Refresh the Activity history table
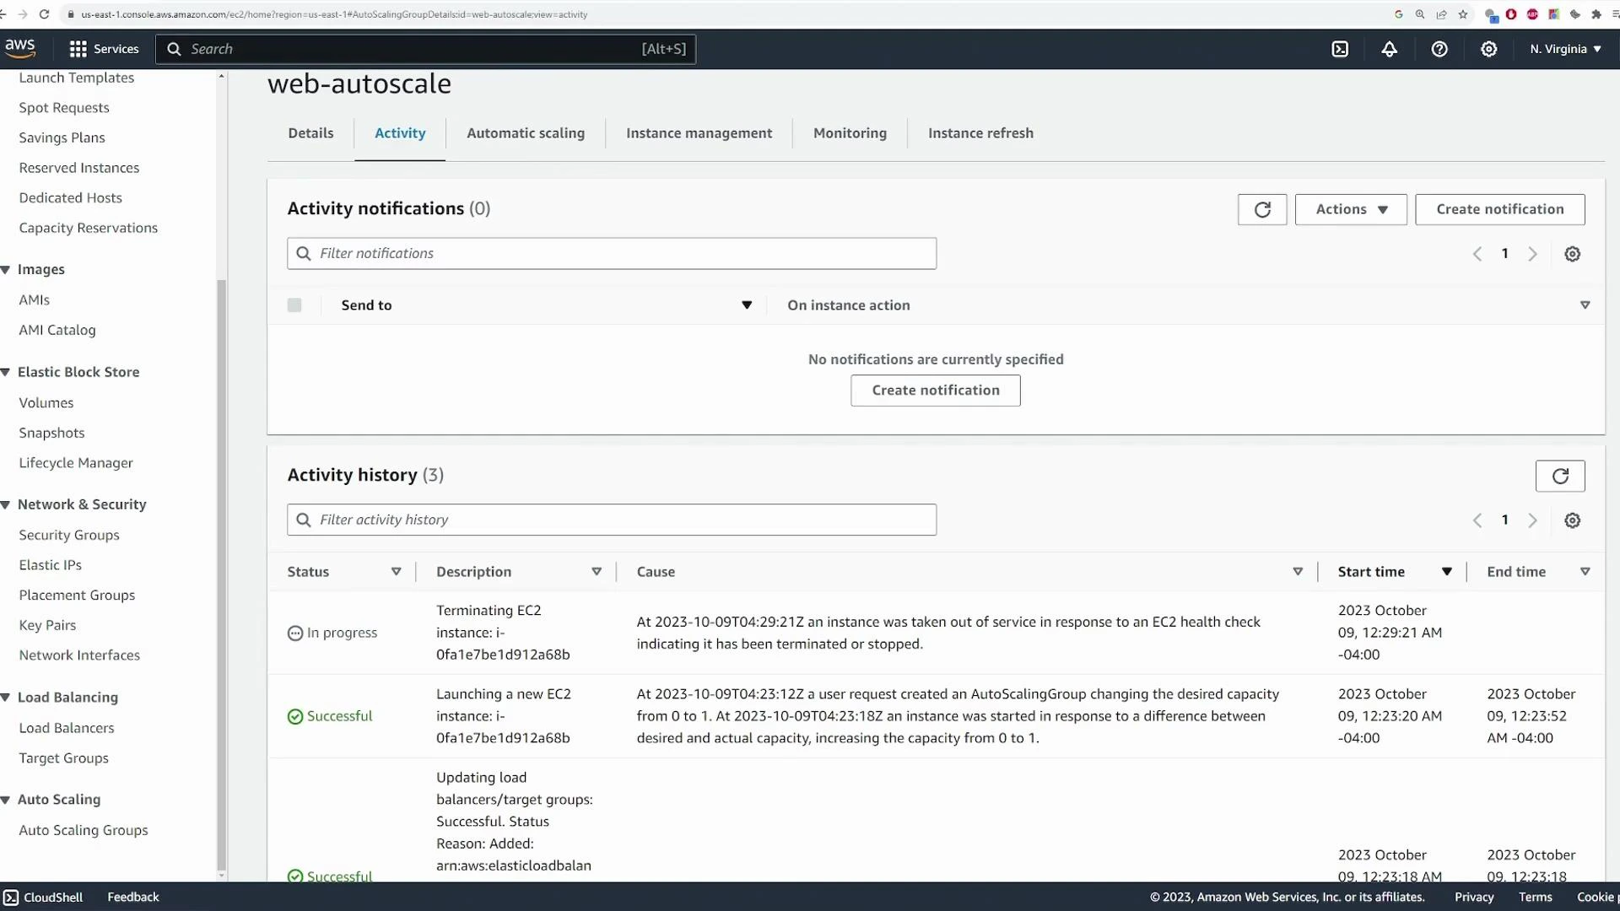The width and height of the screenshot is (1620, 911). (1559, 476)
